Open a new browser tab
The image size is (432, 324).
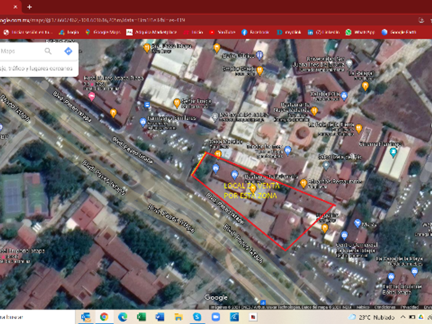pos(29,7)
